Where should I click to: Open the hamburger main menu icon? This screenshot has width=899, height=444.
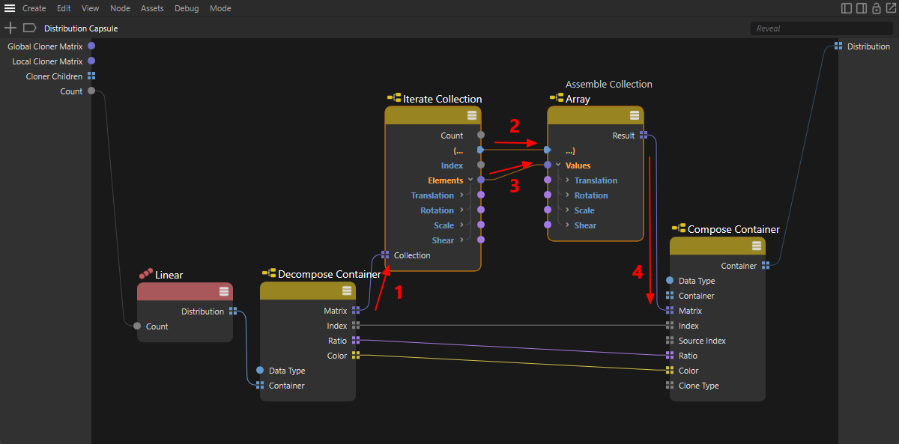10,8
